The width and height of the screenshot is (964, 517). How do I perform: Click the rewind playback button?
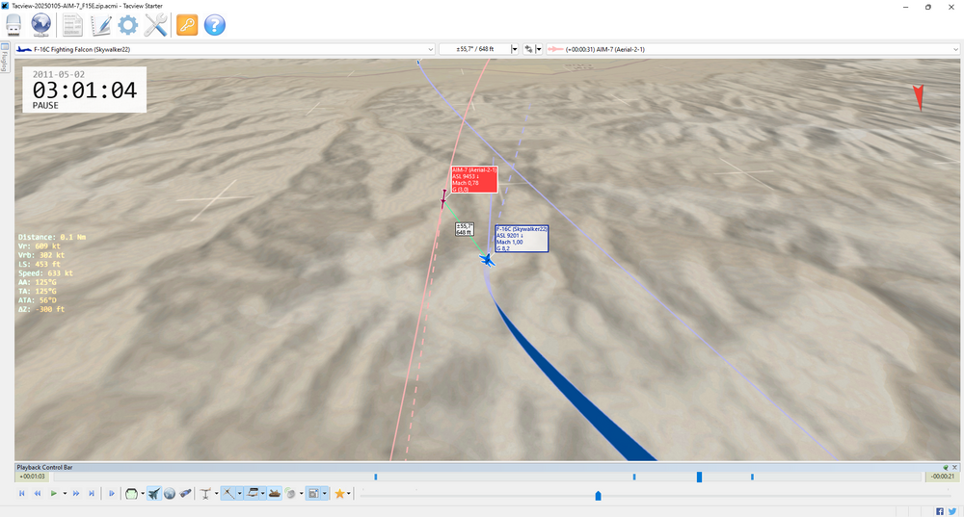38,493
